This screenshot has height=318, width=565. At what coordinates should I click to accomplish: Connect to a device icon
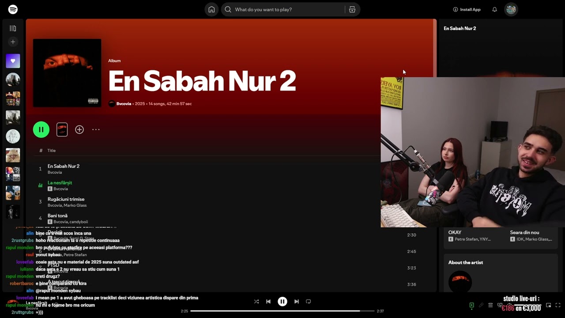click(500, 305)
